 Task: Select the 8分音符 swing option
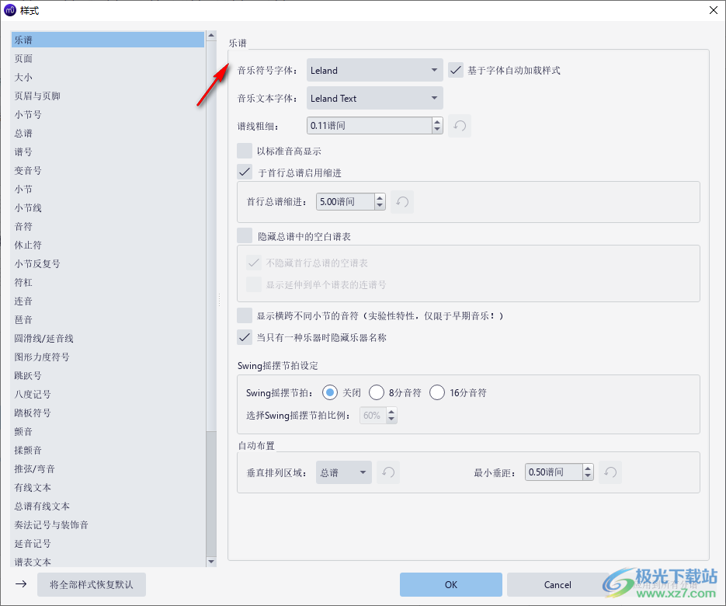pyautogui.click(x=377, y=392)
